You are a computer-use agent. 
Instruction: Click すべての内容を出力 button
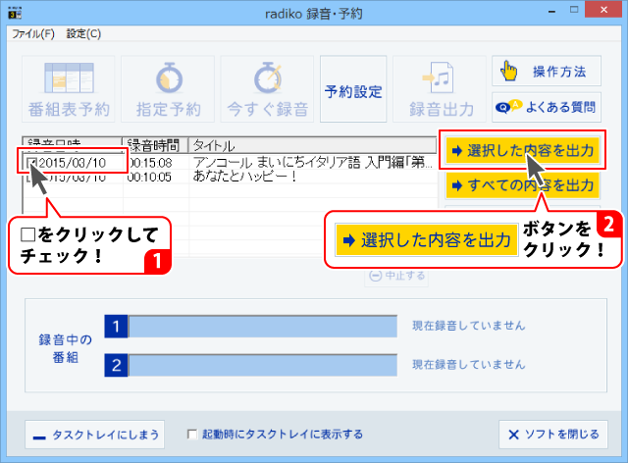(x=522, y=185)
